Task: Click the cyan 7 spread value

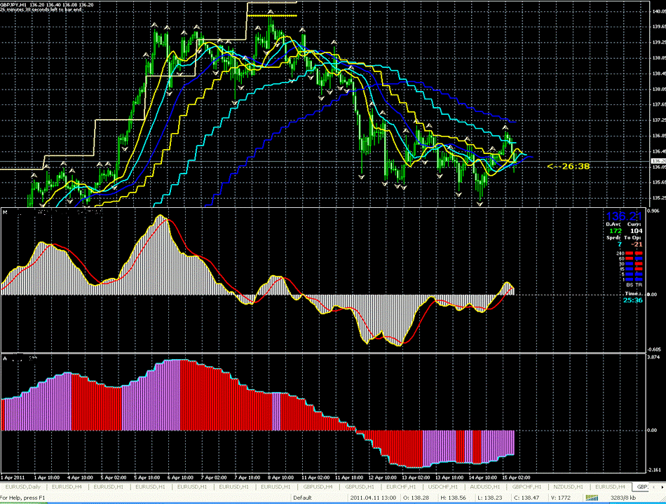Action: (619, 244)
